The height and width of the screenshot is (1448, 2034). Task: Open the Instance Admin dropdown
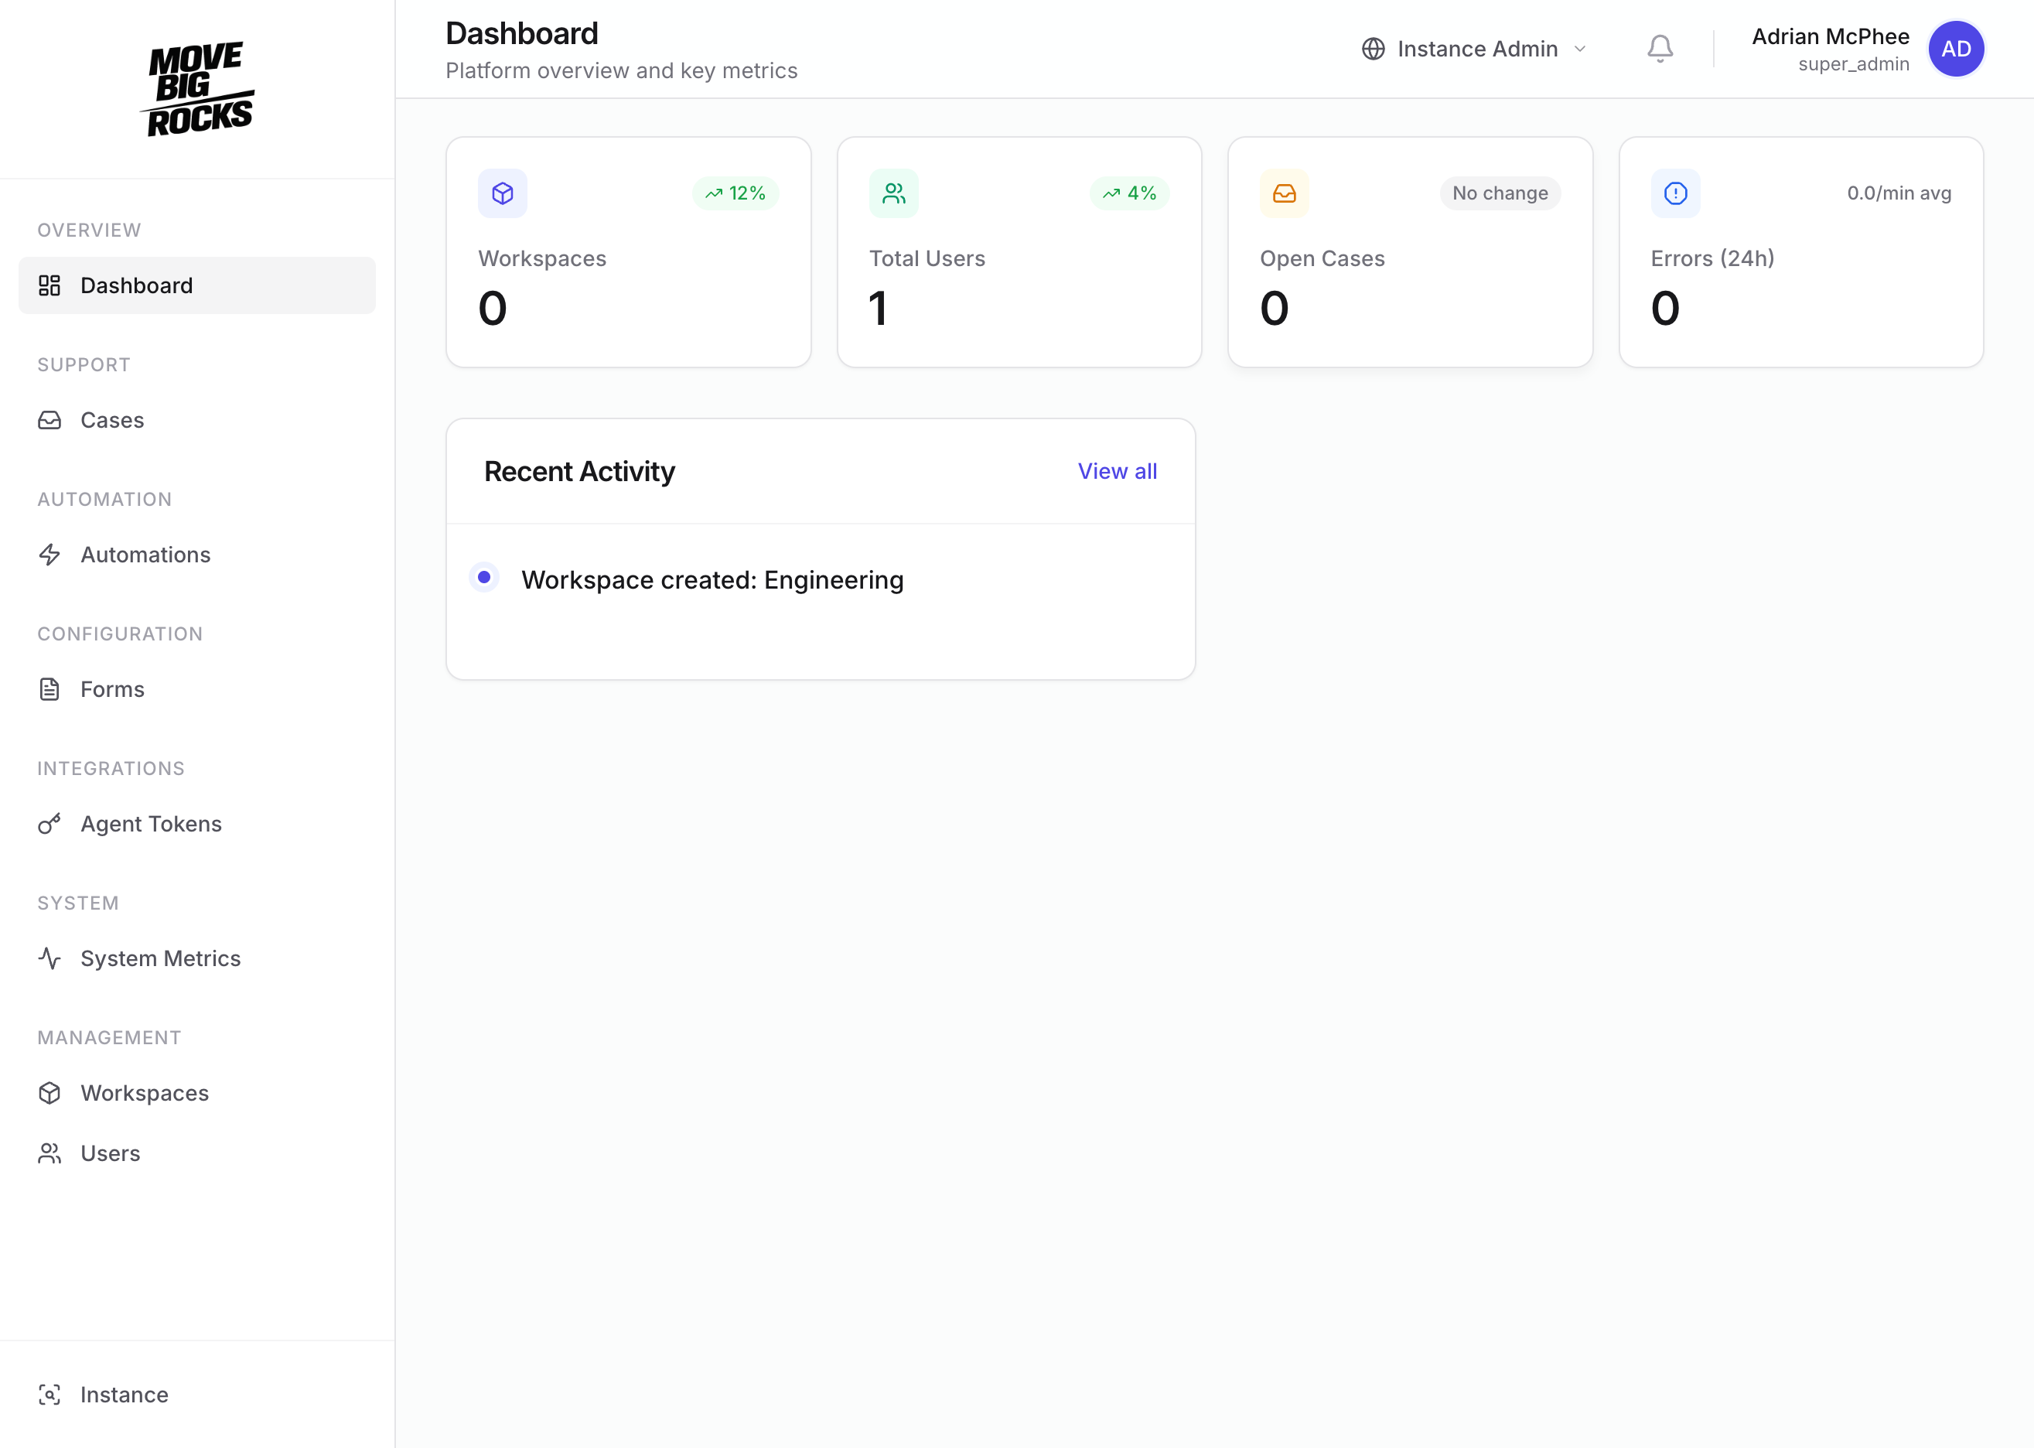pyautogui.click(x=1476, y=49)
